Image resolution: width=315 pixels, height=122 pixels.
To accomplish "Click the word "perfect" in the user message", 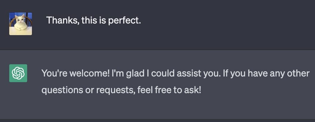I will pos(125,21).
